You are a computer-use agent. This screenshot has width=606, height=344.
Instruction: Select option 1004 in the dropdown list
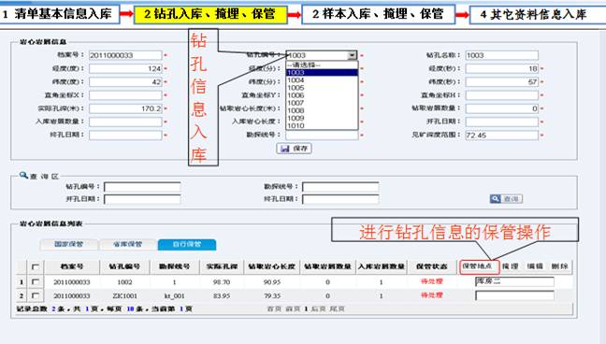click(x=322, y=80)
